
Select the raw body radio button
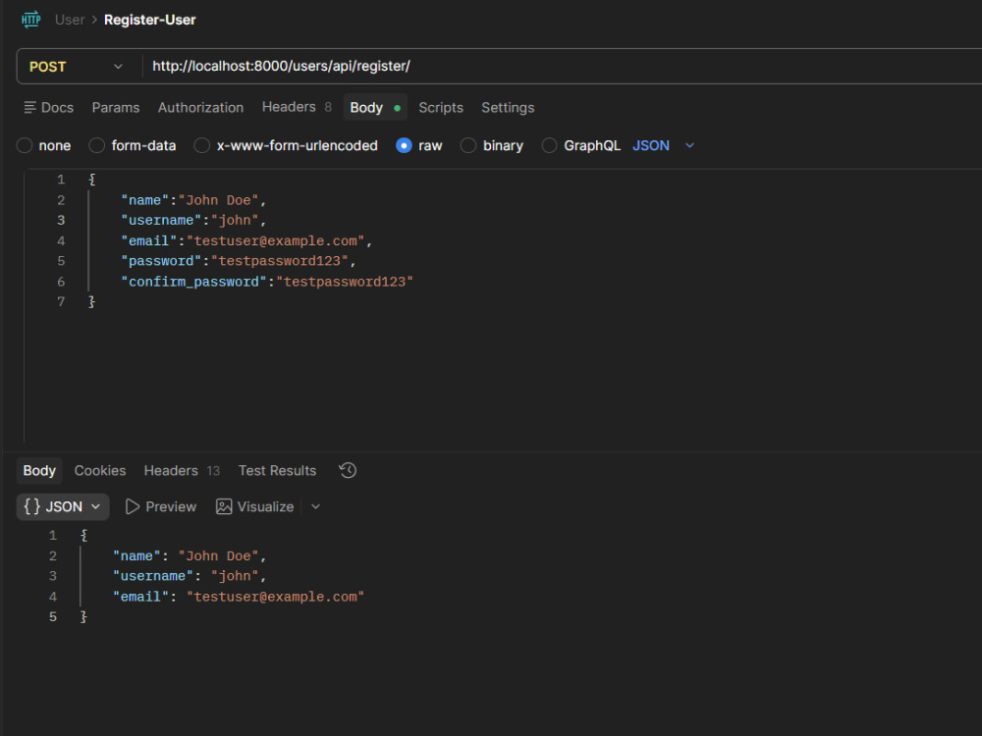[x=404, y=145]
